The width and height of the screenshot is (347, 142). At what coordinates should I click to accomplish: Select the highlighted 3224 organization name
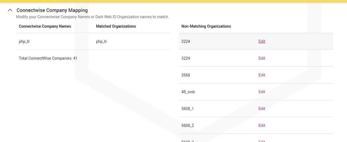(x=186, y=41)
